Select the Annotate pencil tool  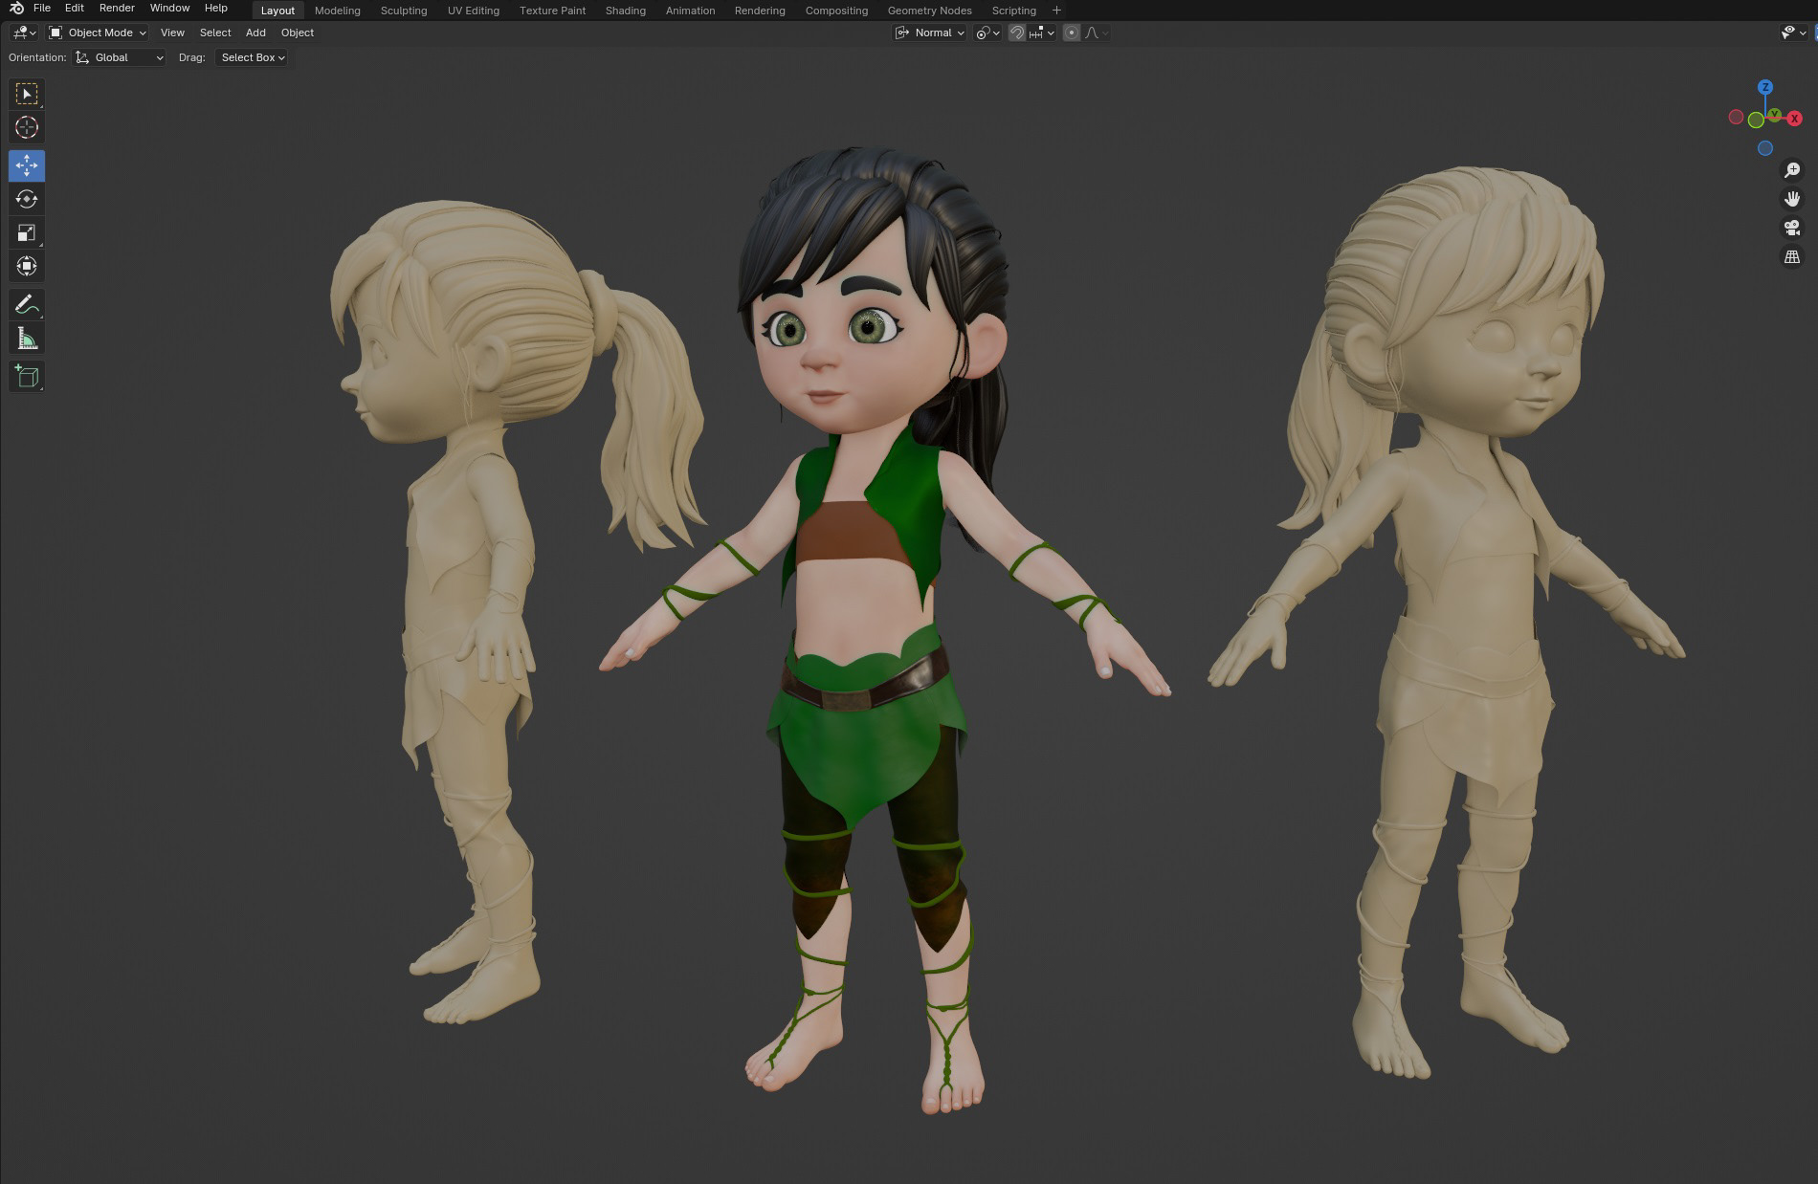(27, 305)
